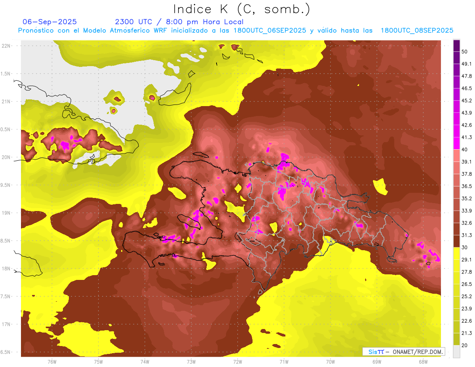
Task: Click the "26.5" color scale value
Action: coord(466,284)
